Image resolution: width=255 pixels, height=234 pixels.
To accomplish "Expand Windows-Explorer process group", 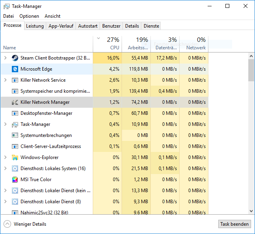I will (6, 157).
